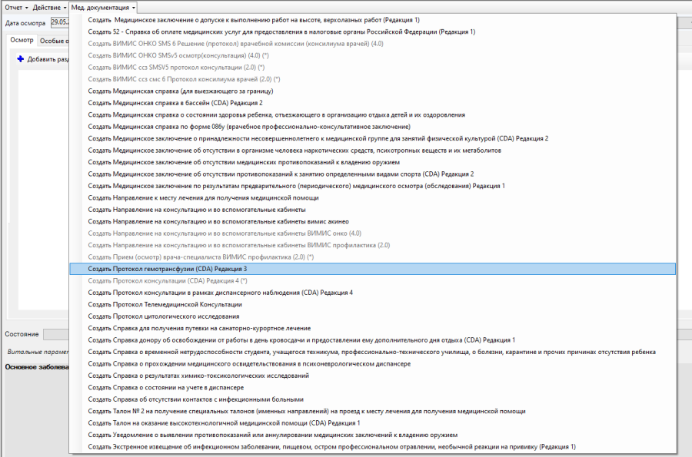Create Справка о результатах химико-токсикологических исследований

coord(373,376)
